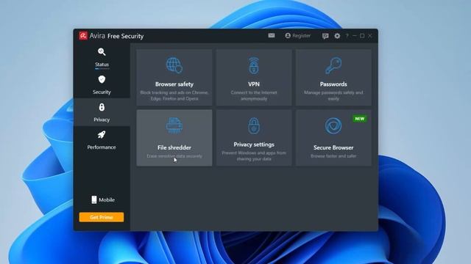Click 'Block tracking and ads' description text
This screenshot has height=264, width=471.
174,95
